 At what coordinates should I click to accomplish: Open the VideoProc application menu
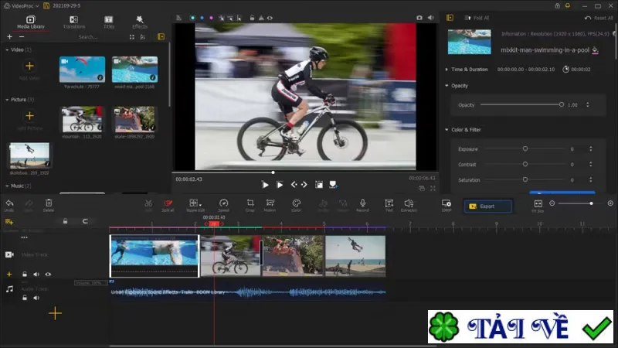point(22,6)
